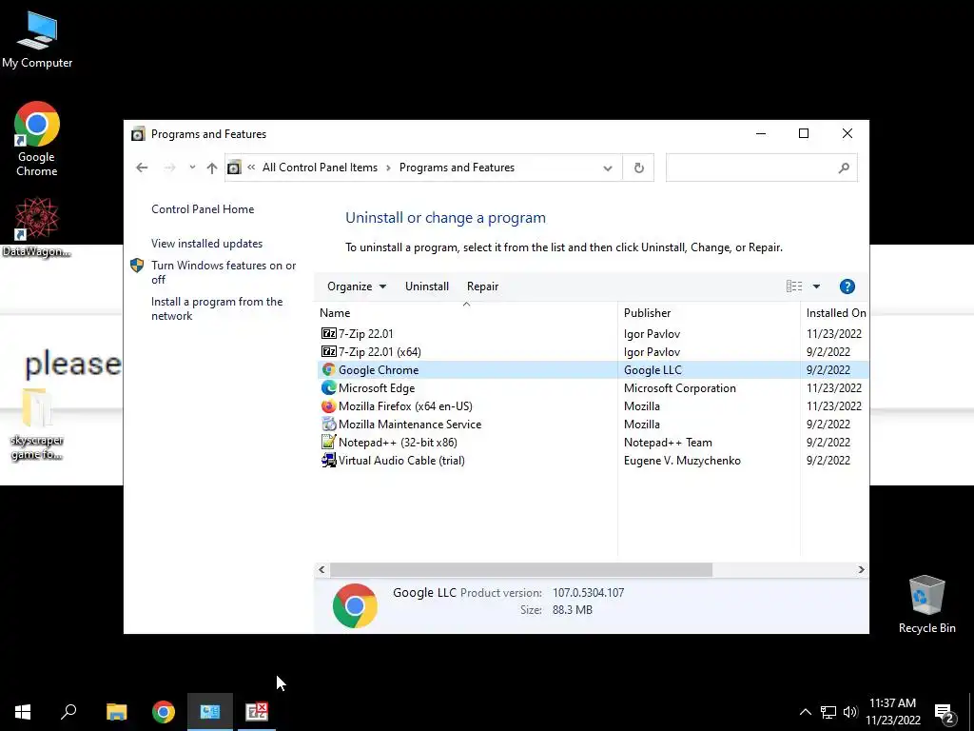The height and width of the screenshot is (731, 974).
Task: Select the DataWagon desktop shortcut
Action: [36, 227]
